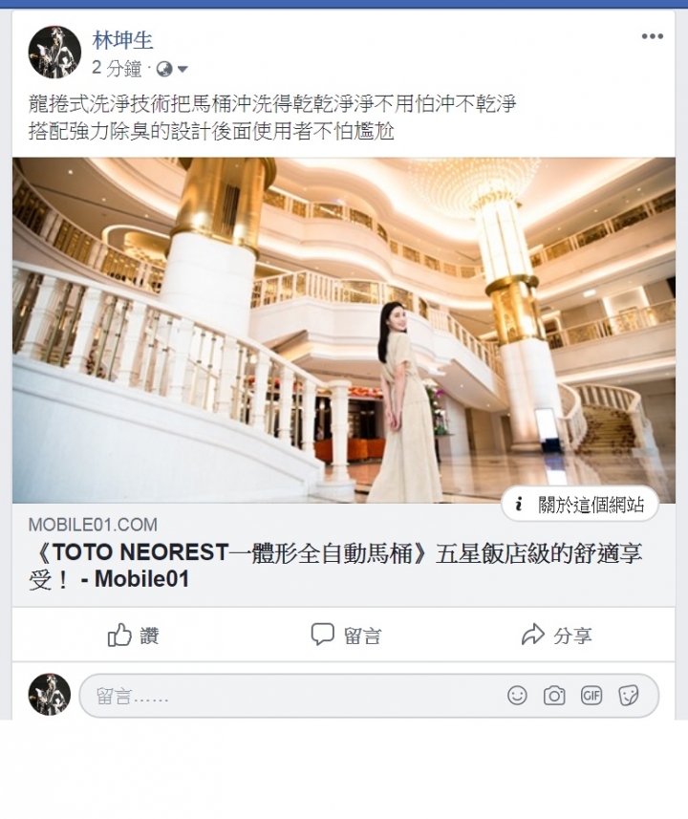Click the MOBILE01.COM source domain

coord(93,525)
